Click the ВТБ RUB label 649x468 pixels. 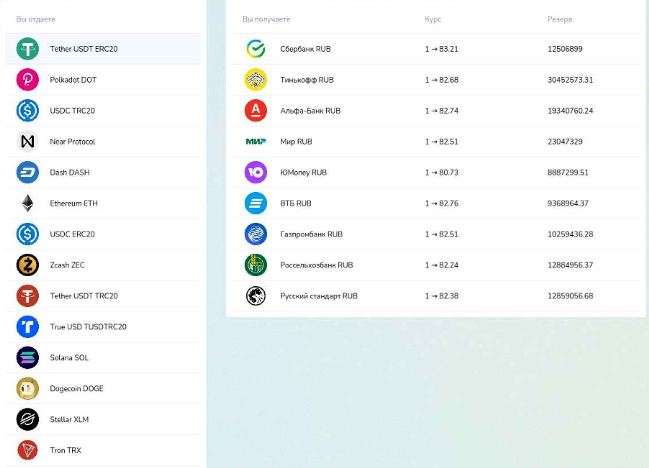[296, 203]
